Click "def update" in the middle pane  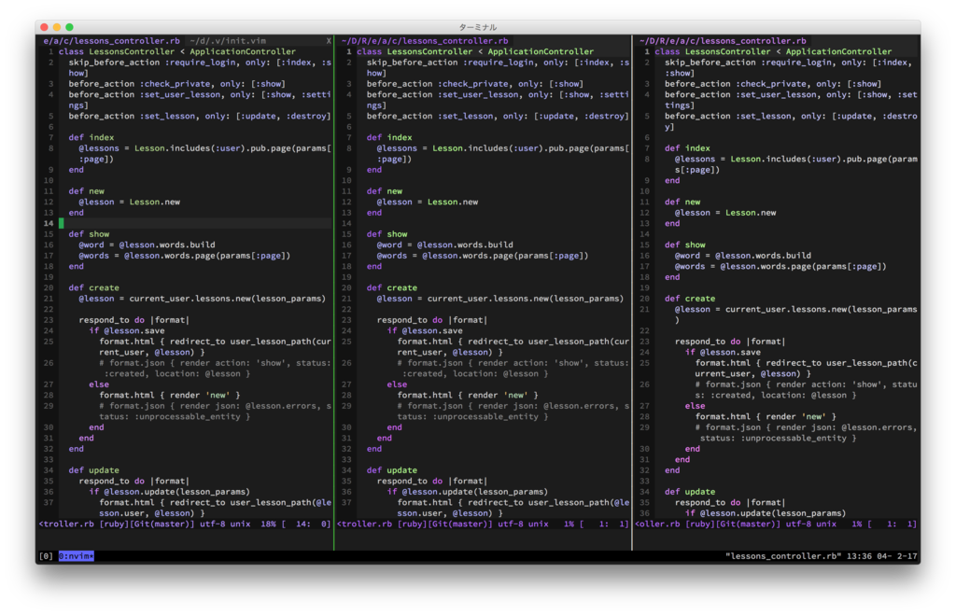click(392, 470)
